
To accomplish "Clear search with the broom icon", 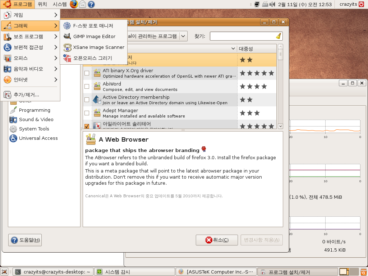I will click(279, 36).
